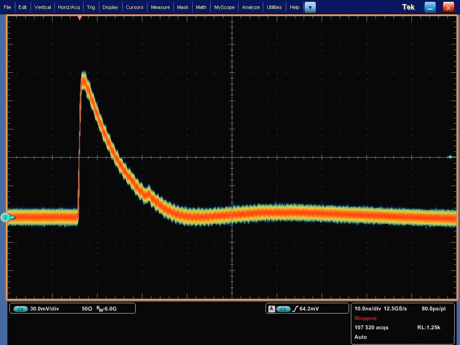Click the 30.0mV/div vertical scale readout

point(44,309)
